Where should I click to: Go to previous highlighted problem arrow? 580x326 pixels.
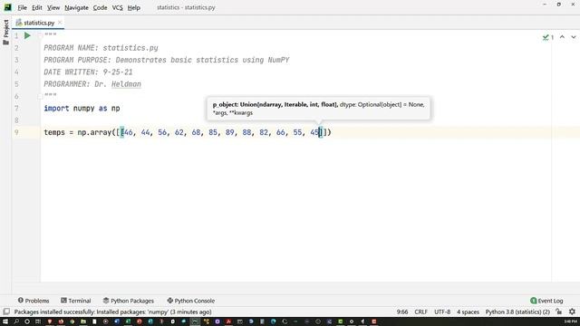coord(562,37)
